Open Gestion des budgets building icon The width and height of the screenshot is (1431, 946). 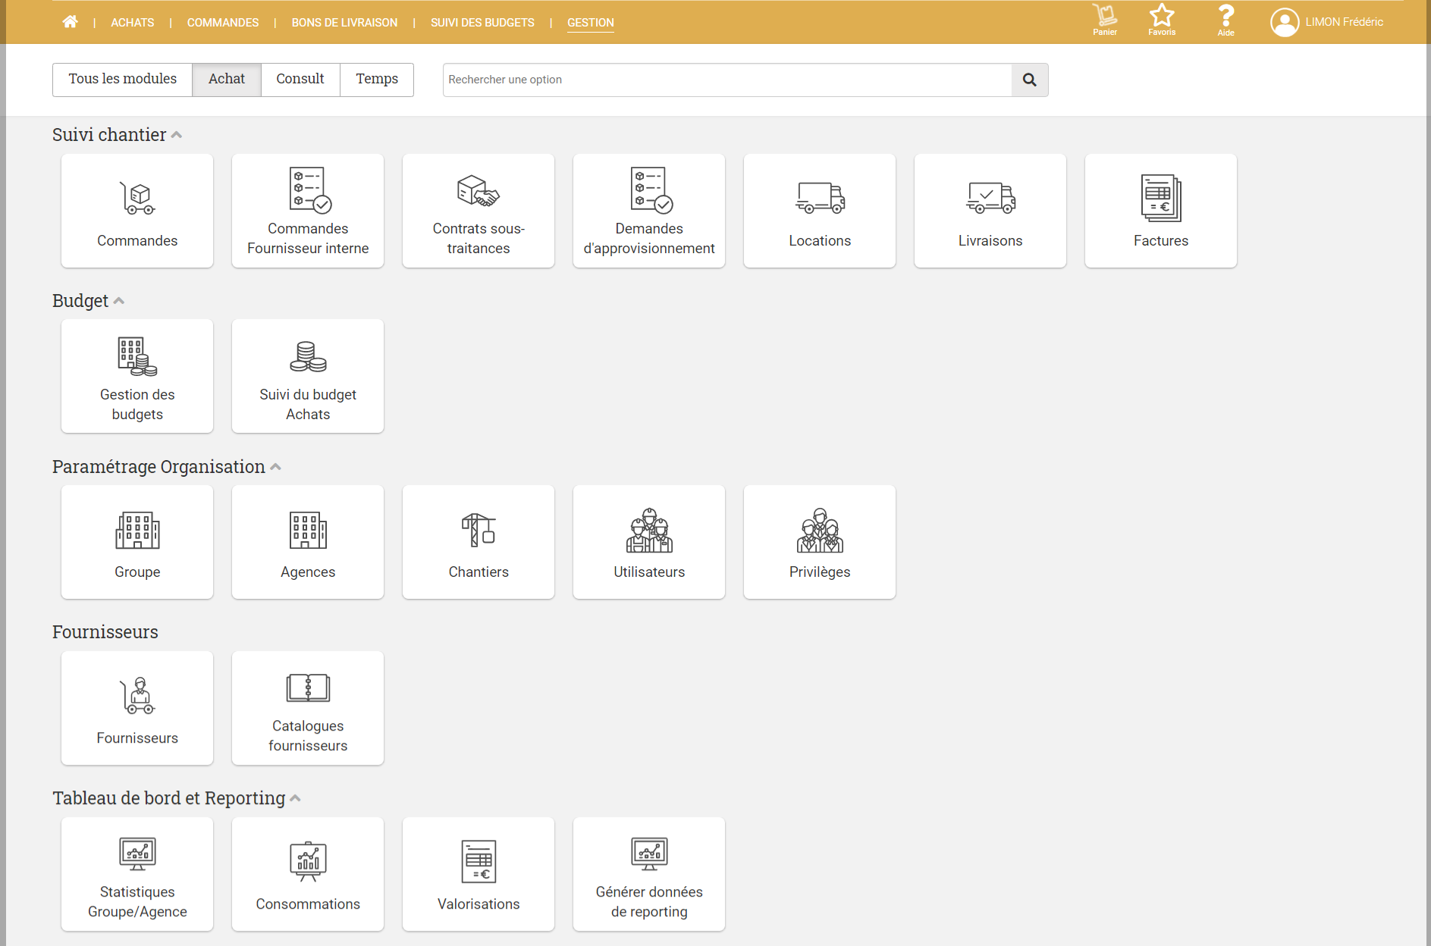pyautogui.click(x=137, y=356)
